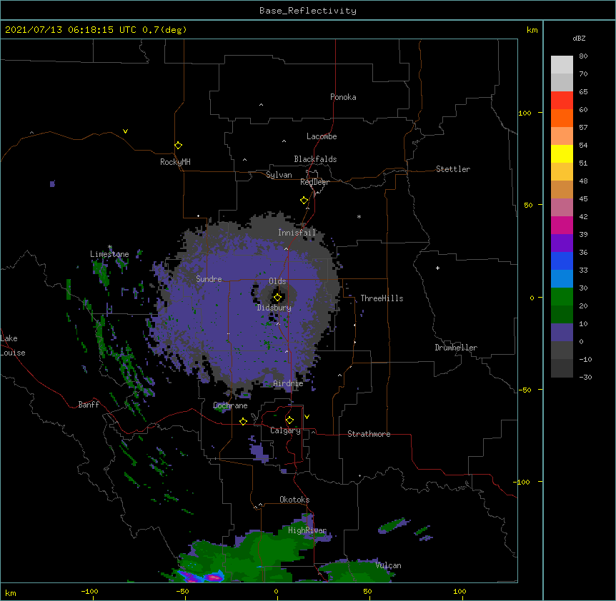Click the white plus marker north of Drumheller
This screenshot has height=601, width=616.
coord(437,268)
